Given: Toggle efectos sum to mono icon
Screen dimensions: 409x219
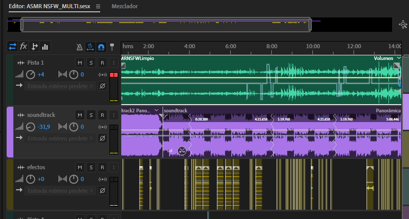Looking at the screenshot, I should tap(103, 180).
